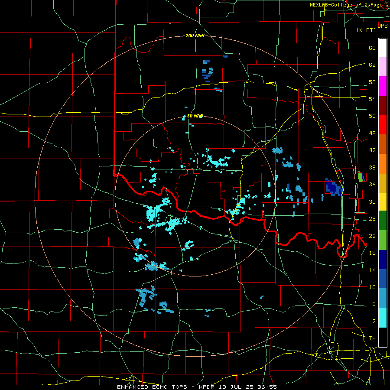The height and width of the screenshot is (390, 390).
Task: Click the 42 value on the legend
Action: (x=372, y=150)
